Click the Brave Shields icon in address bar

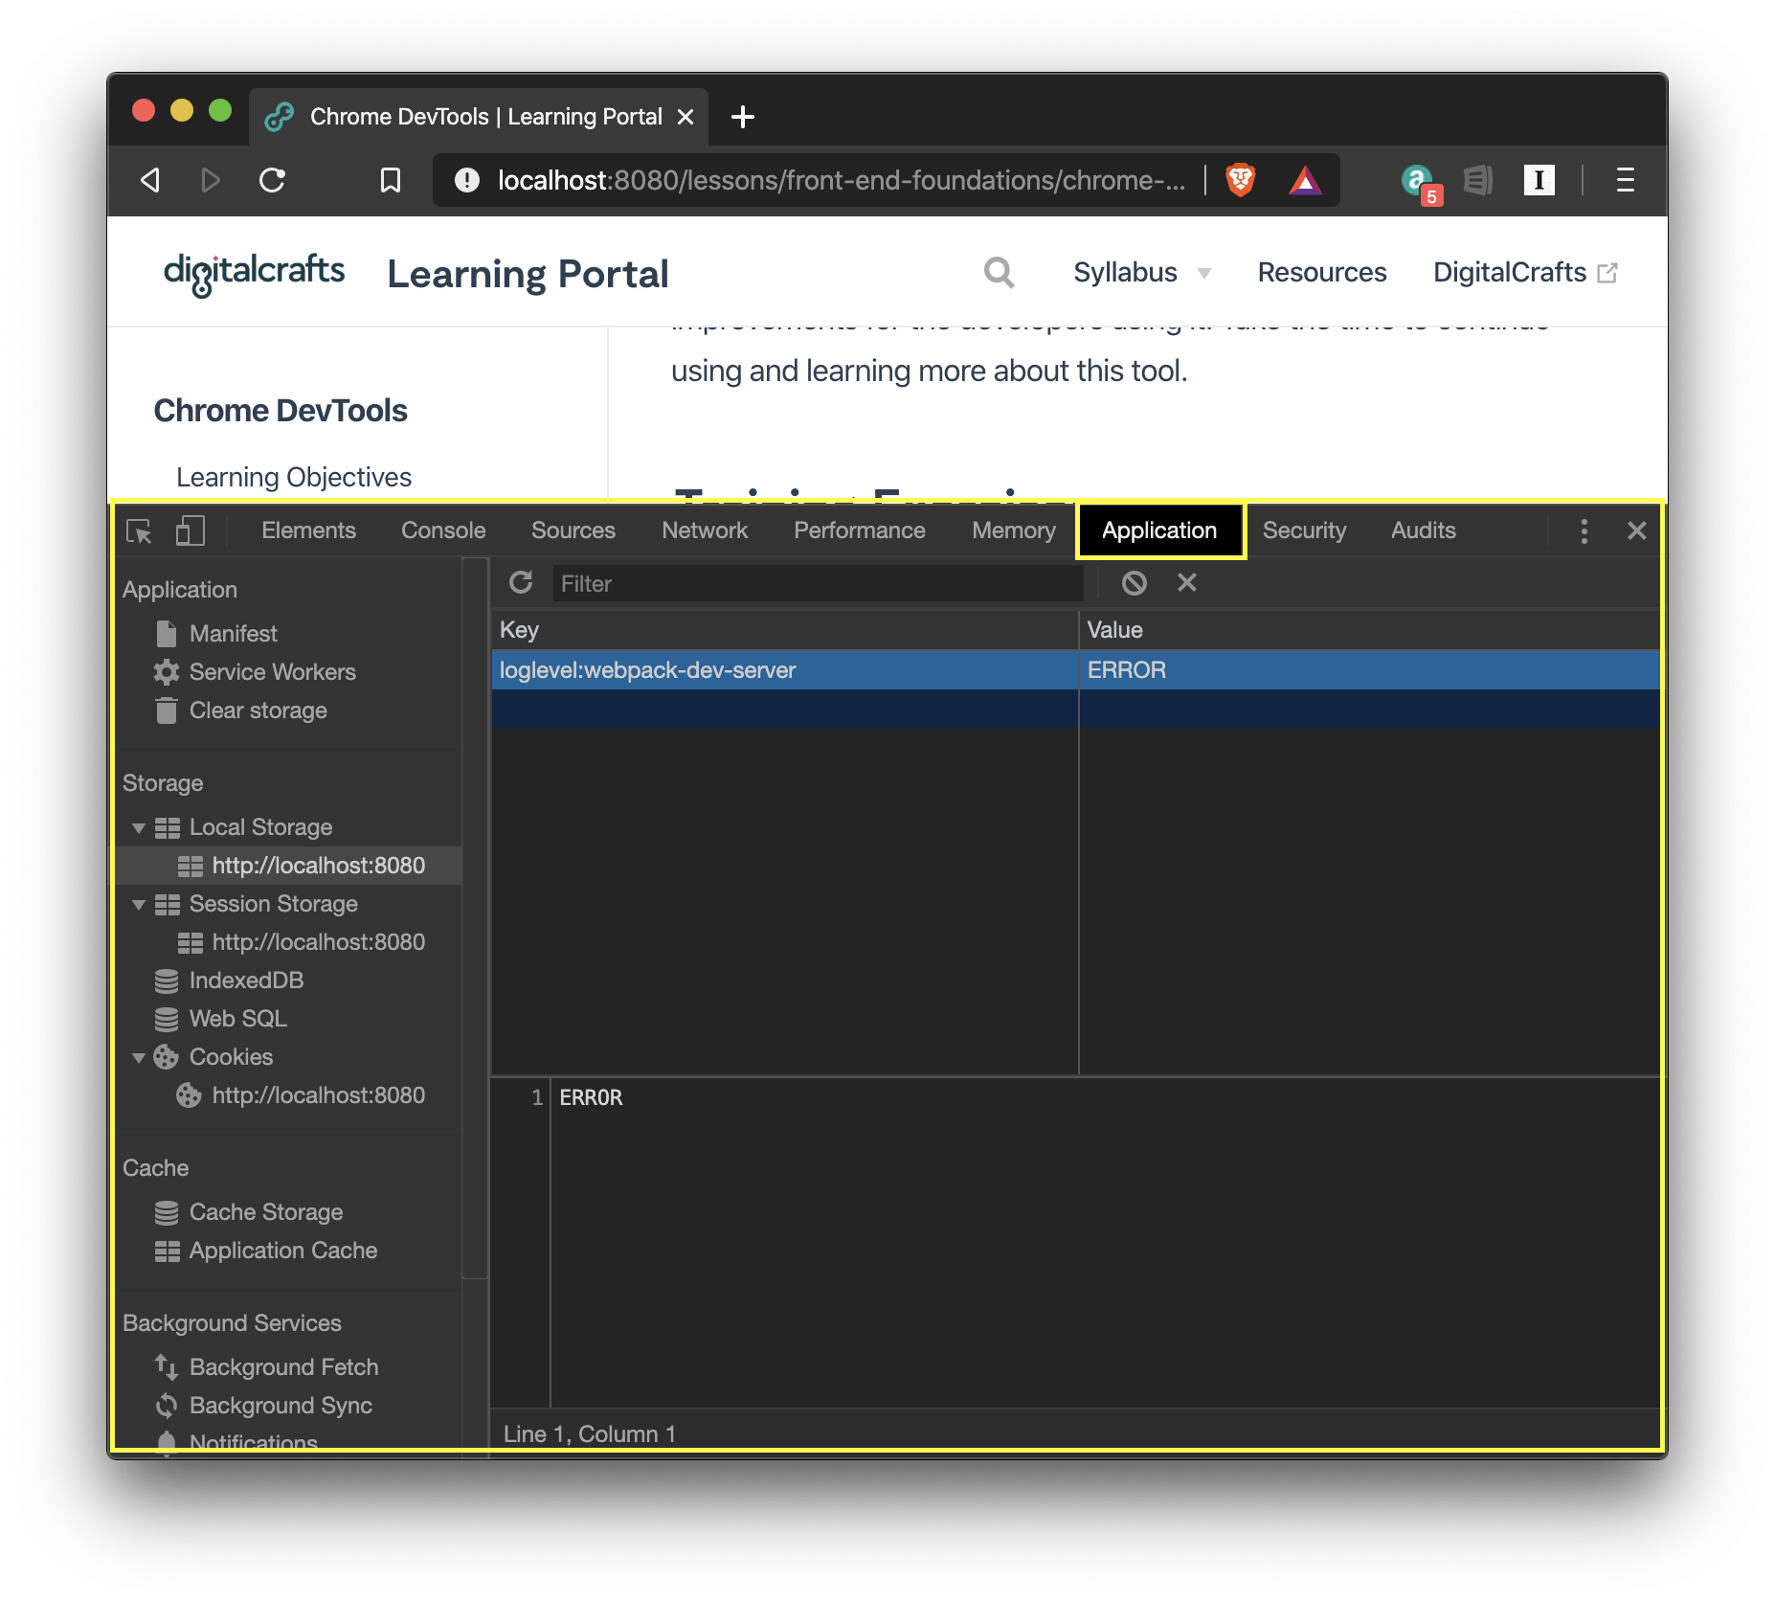pyautogui.click(x=1238, y=180)
